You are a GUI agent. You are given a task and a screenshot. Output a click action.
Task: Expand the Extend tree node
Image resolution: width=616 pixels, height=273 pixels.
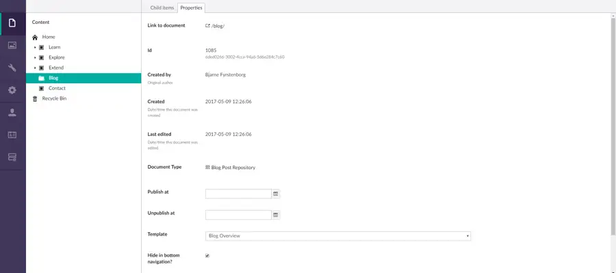tap(35, 68)
